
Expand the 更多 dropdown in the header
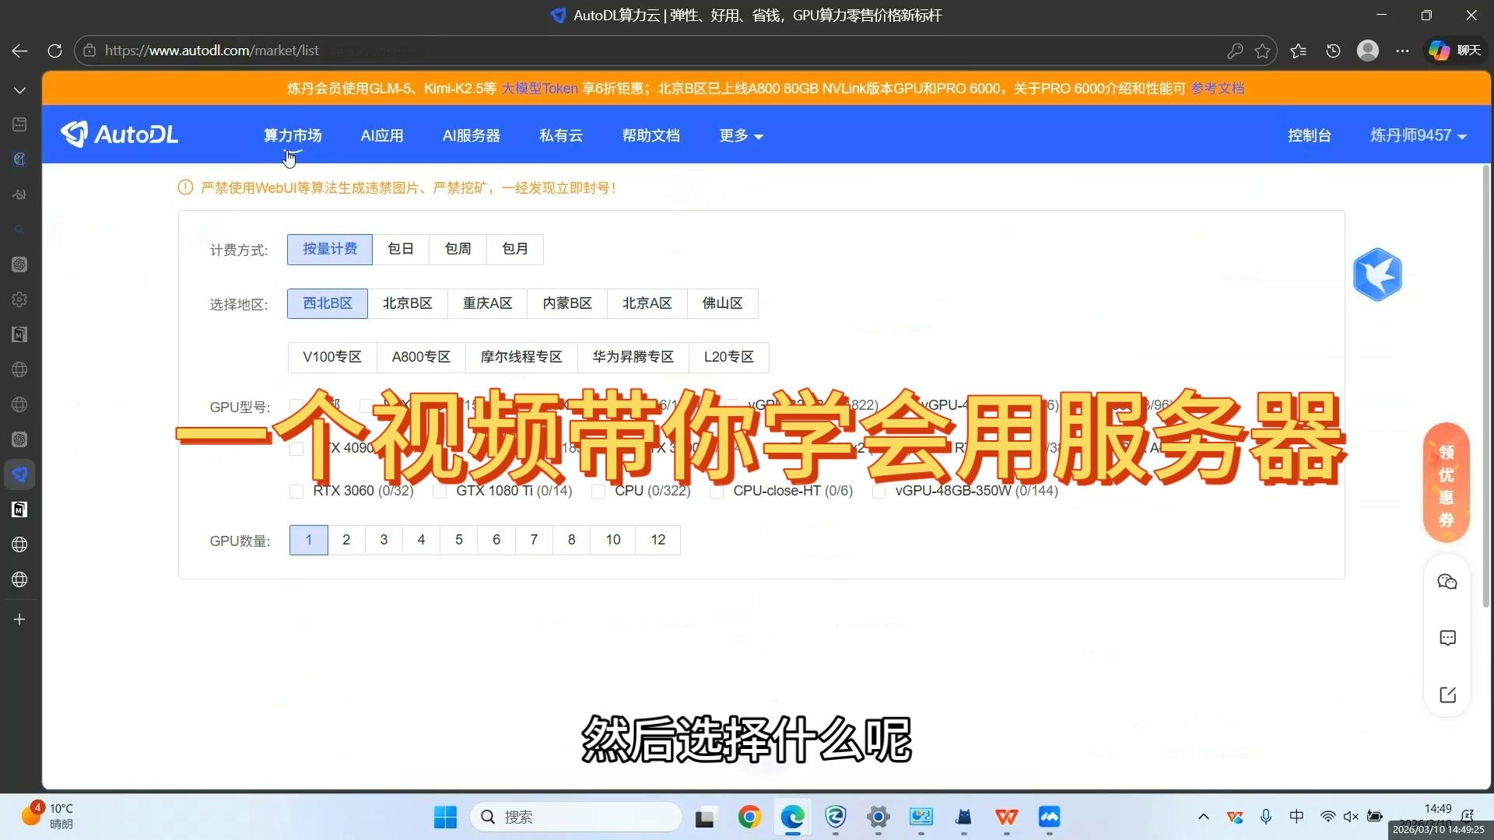point(741,135)
